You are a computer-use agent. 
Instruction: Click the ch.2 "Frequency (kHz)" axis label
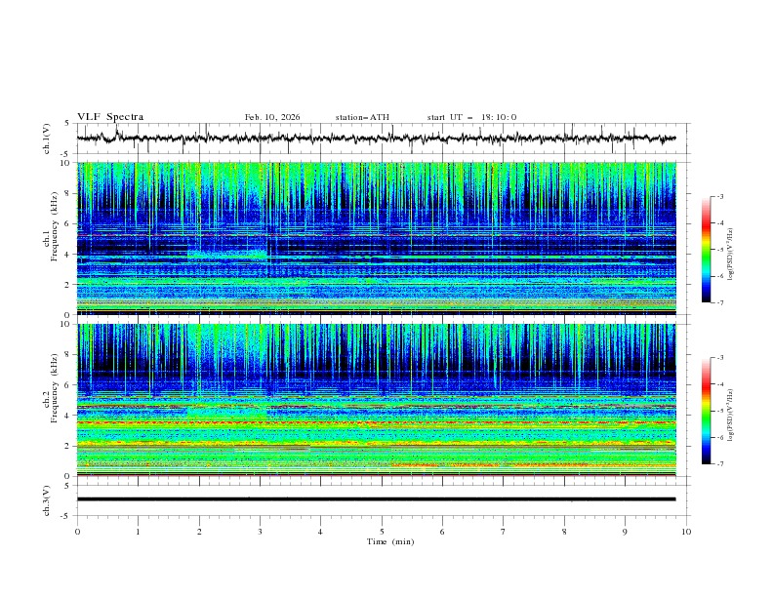click(54, 388)
